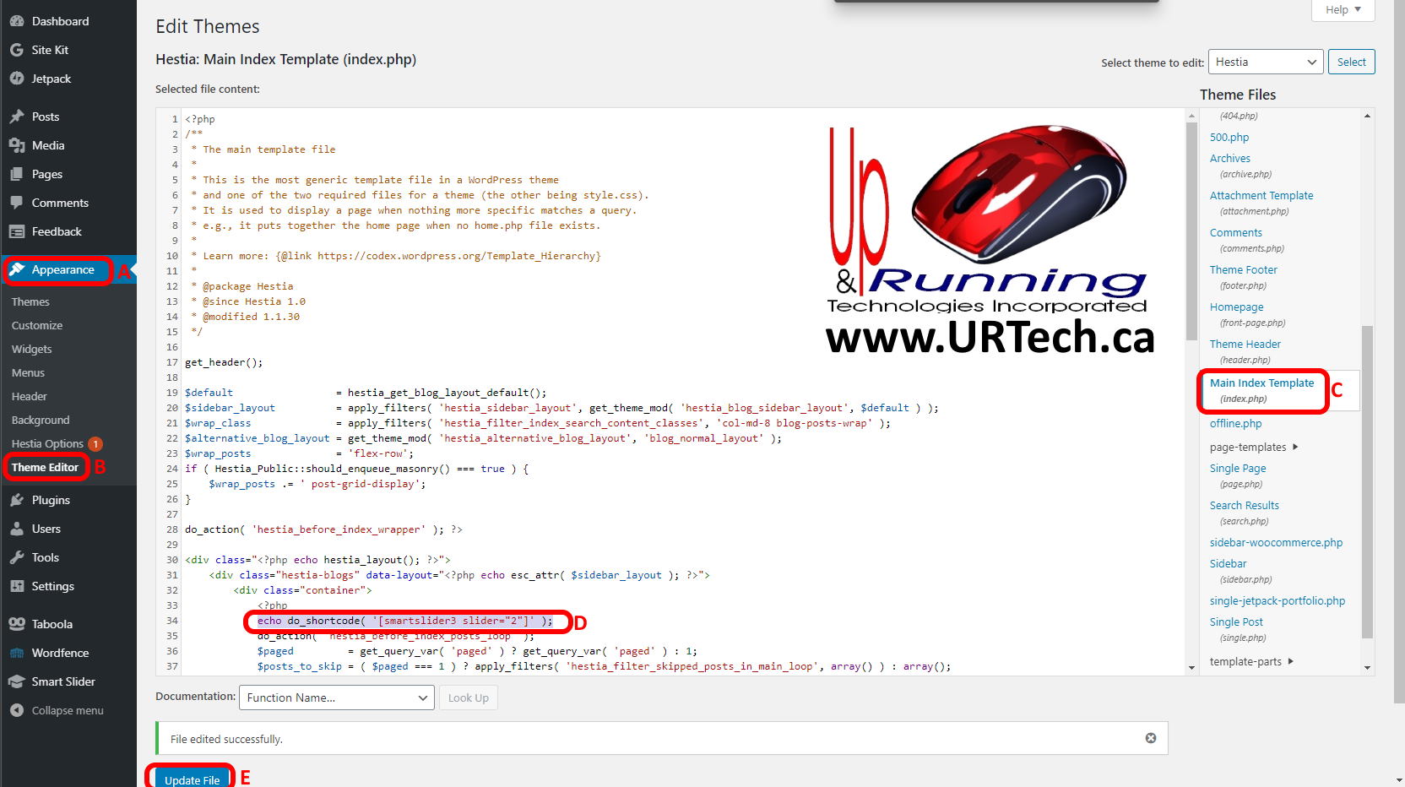Select the Site Kit icon
1405x787 pixels.
[18, 49]
